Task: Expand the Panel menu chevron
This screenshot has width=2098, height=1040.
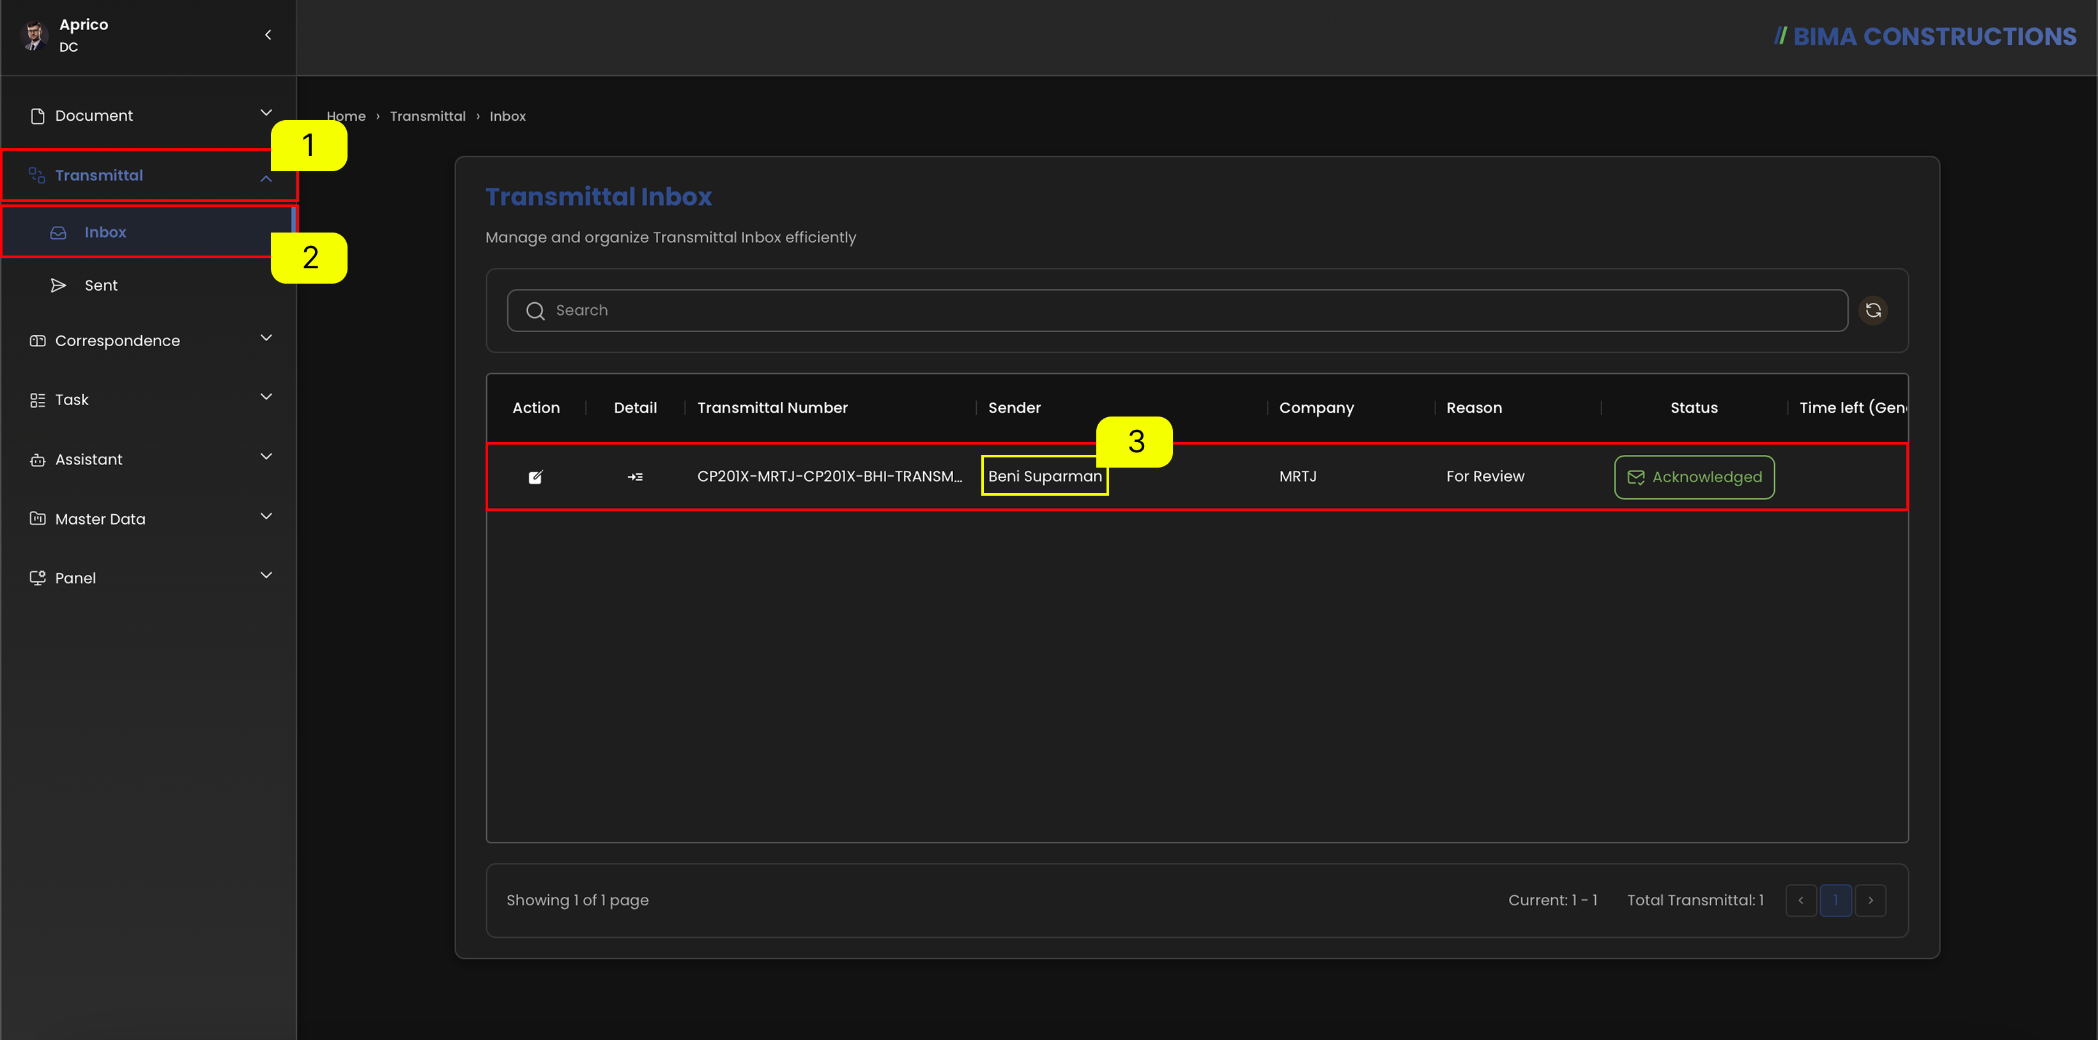Action: click(266, 575)
